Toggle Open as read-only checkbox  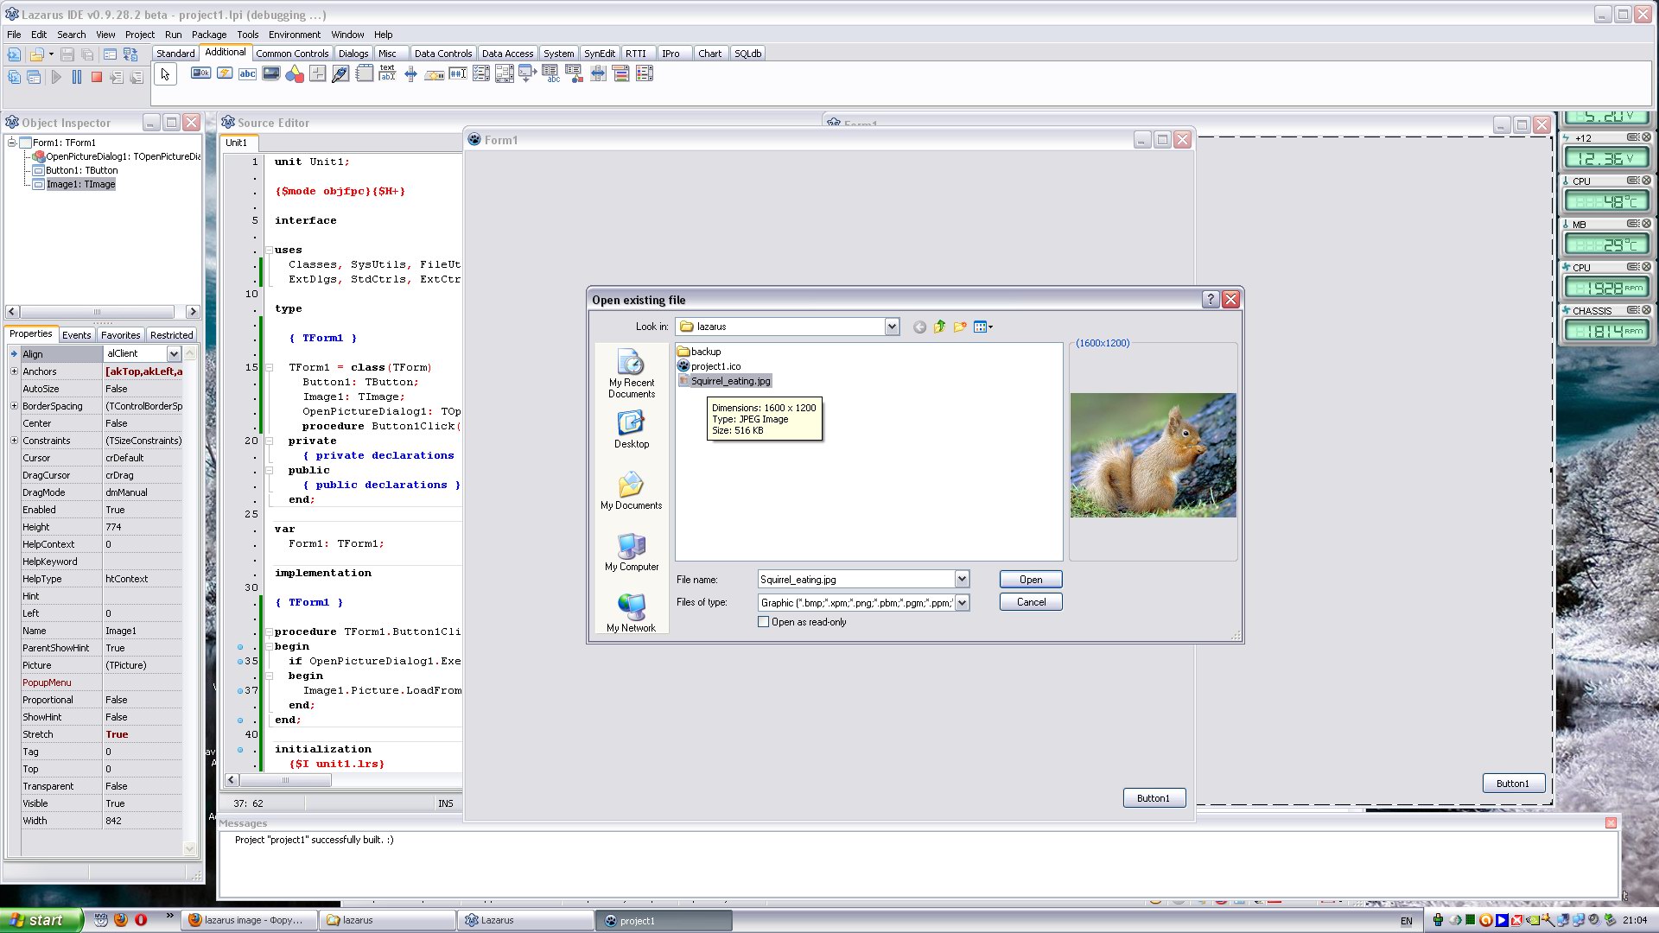(764, 622)
